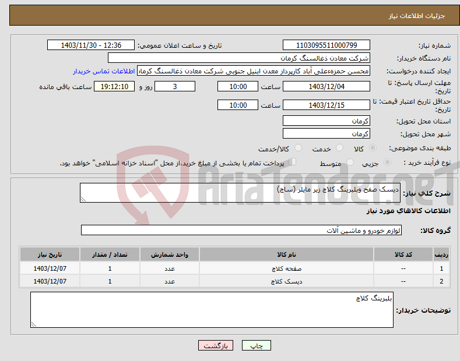
Task: Click the description textarea resize handle
Action: tap(83, 199)
